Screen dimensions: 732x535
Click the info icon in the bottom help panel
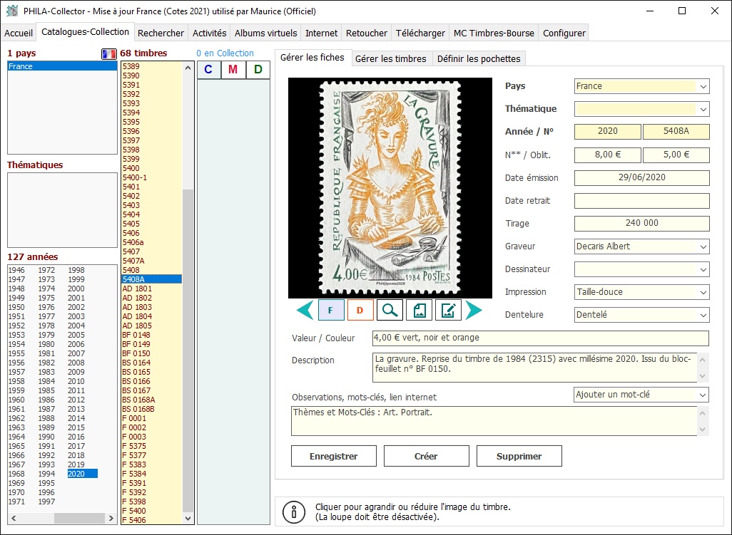pos(294,511)
